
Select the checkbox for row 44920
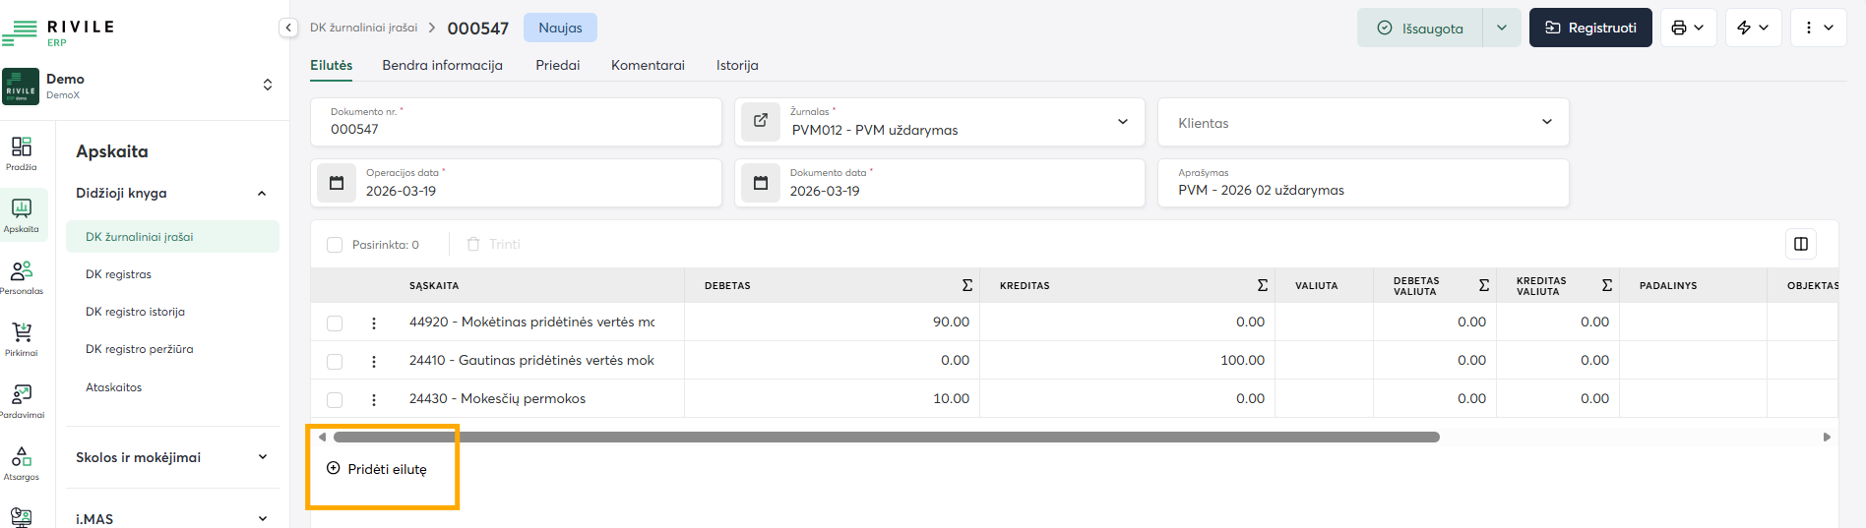(x=335, y=323)
